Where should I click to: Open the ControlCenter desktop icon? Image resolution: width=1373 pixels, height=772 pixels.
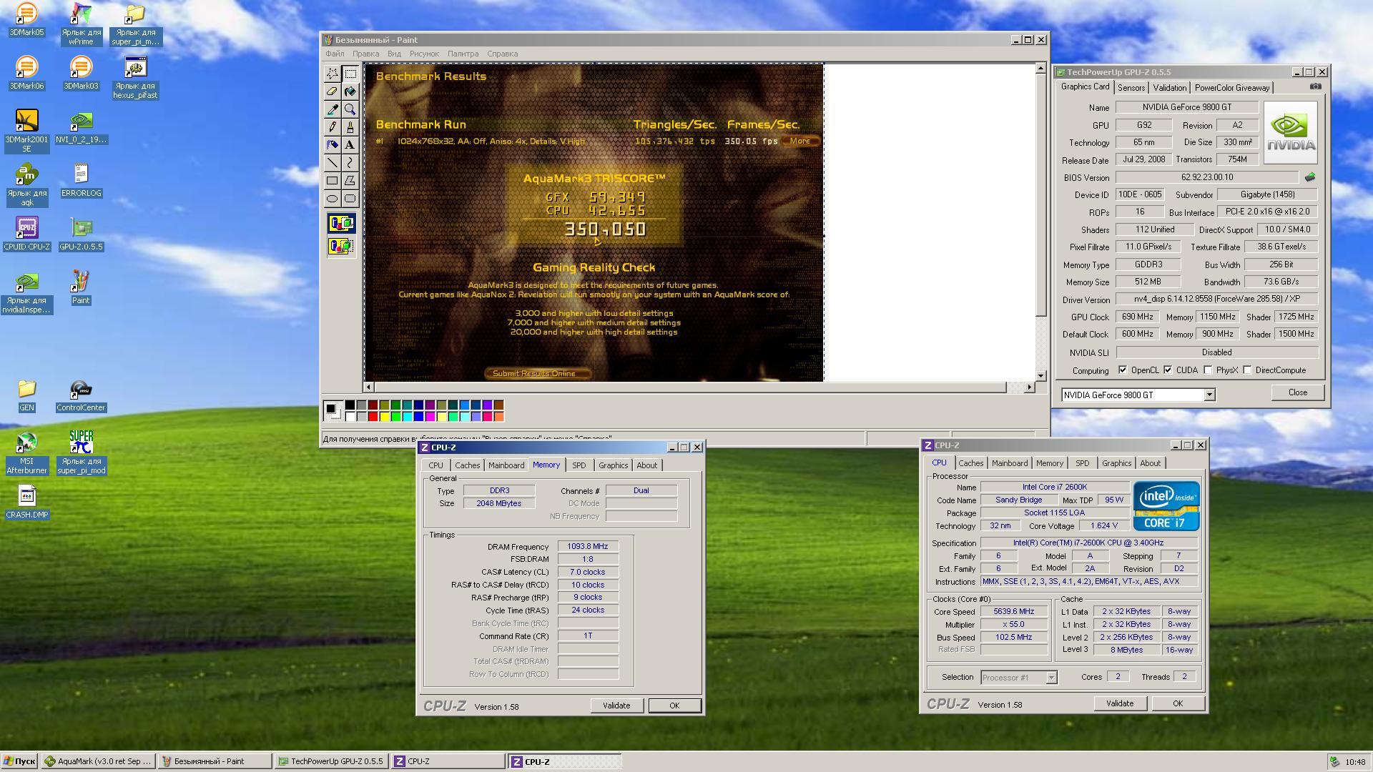click(x=81, y=395)
